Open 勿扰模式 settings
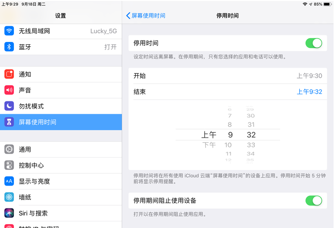This screenshot has width=335, height=228. pyautogui.click(x=61, y=106)
